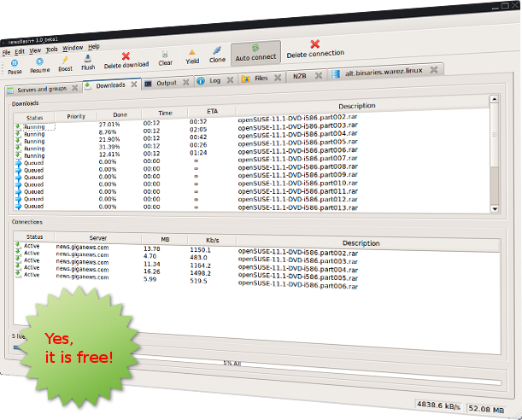This screenshot has width=522, height=420.
Task: Switch to the Log tab
Action: tap(214, 80)
